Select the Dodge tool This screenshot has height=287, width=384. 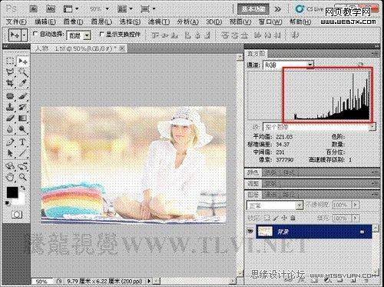click(23, 129)
